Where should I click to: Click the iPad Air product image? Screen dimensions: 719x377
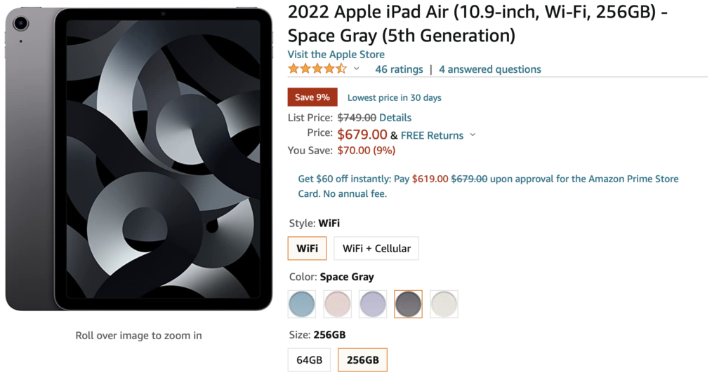139,160
